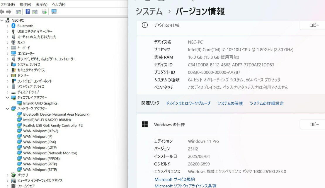Collapse the ディスプレイ アダプター node
Viewport: 325px width, 188px height.
tap(8, 98)
